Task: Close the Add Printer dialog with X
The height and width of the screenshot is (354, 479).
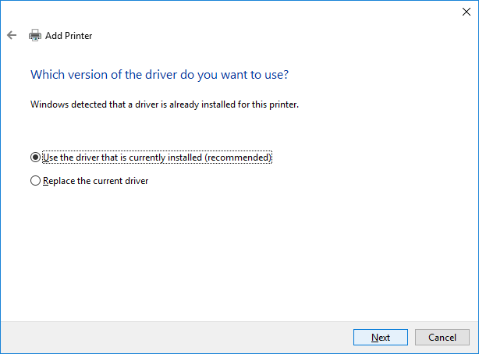Action: 467,11
